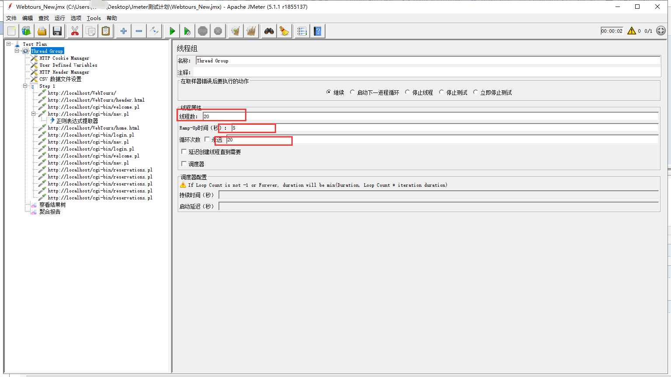Click the Paste clipboard icon
The width and height of the screenshot is (671, 377).
click(106, 31)
